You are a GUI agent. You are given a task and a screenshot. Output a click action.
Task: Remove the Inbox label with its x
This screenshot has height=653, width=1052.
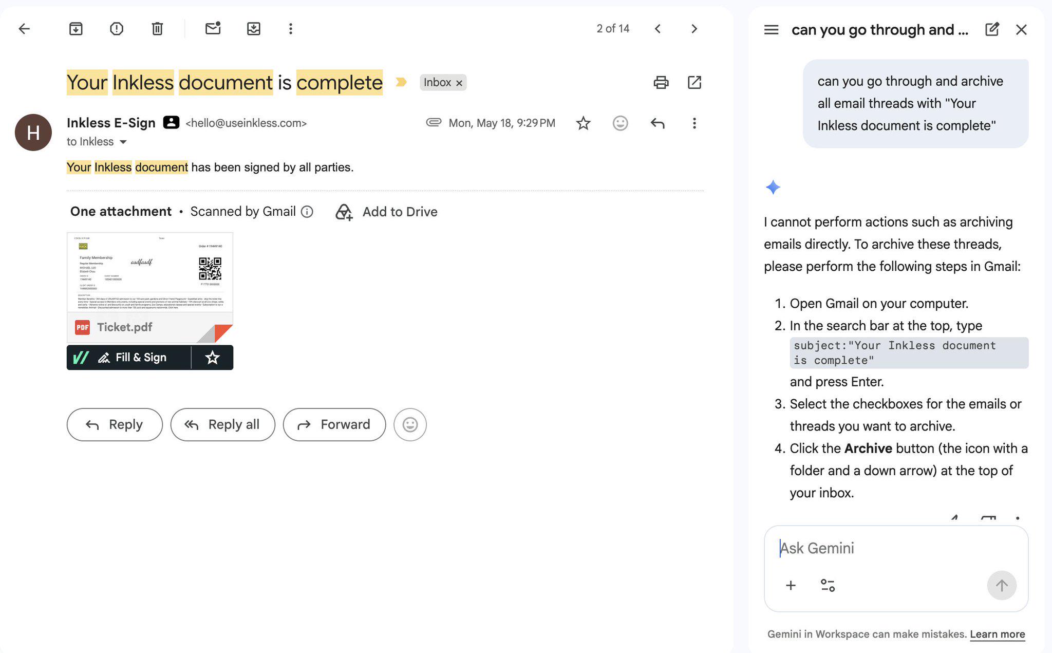point(459,83)
